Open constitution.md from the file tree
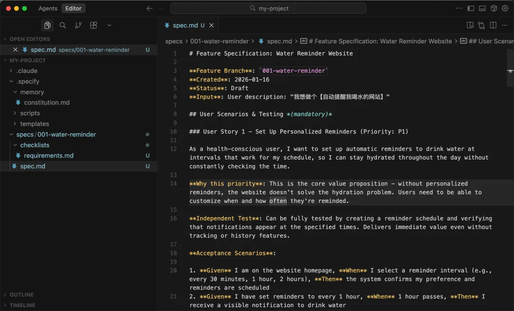The image size is (514, 311). [47, 102]
